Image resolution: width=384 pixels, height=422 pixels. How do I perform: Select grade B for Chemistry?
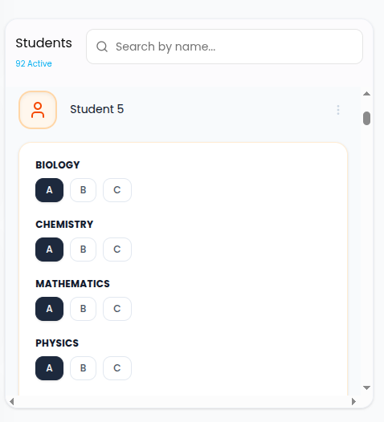click(83, 250)
